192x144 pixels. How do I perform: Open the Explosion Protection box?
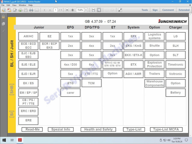coord(154,64)
